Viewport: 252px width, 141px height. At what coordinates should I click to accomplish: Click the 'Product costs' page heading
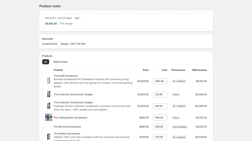point(50,6)
